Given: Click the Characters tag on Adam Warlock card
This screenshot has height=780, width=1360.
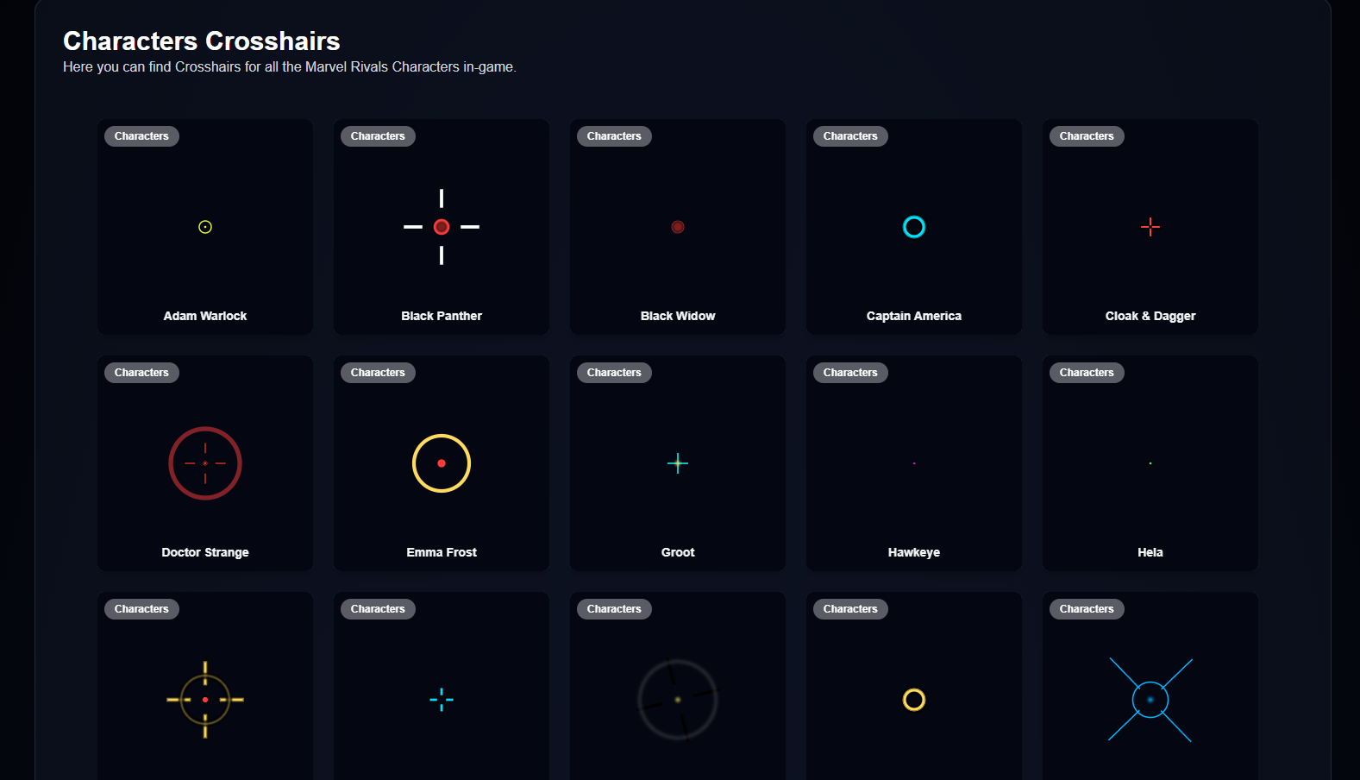Looking at the screenshot, I should (141, 136).
